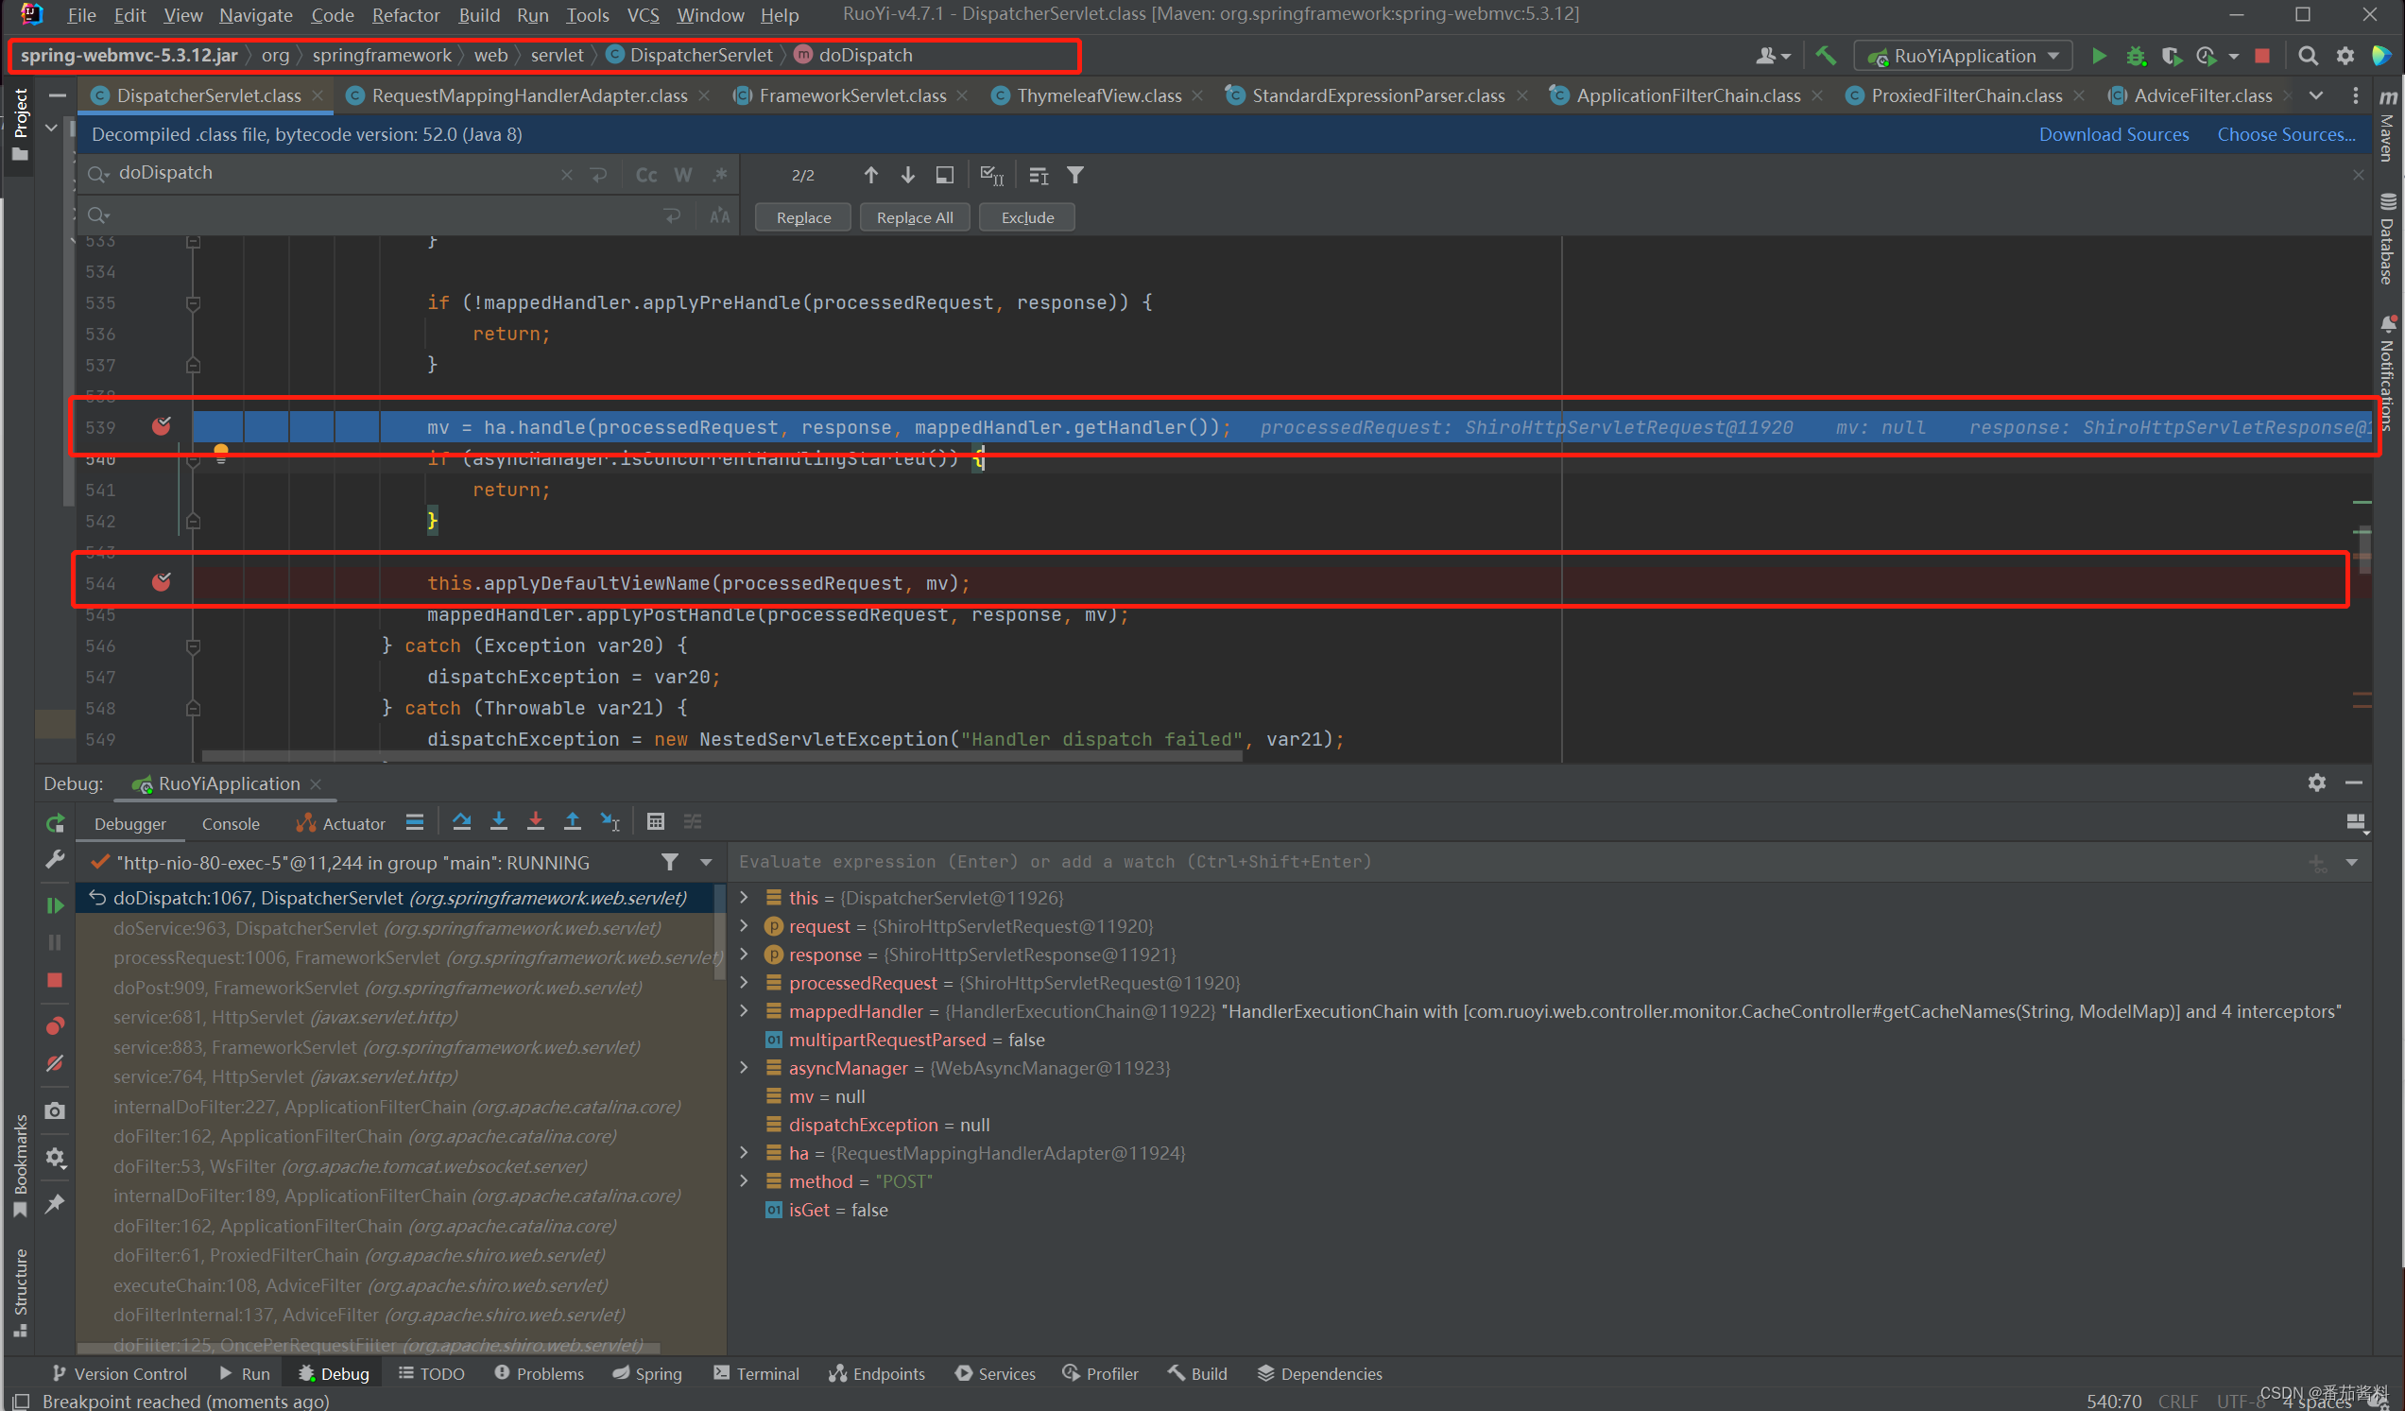This screenshot has width=2405, height=1411.
Task: Click the frames list horizontal scrollbar
Action: 368,1347
